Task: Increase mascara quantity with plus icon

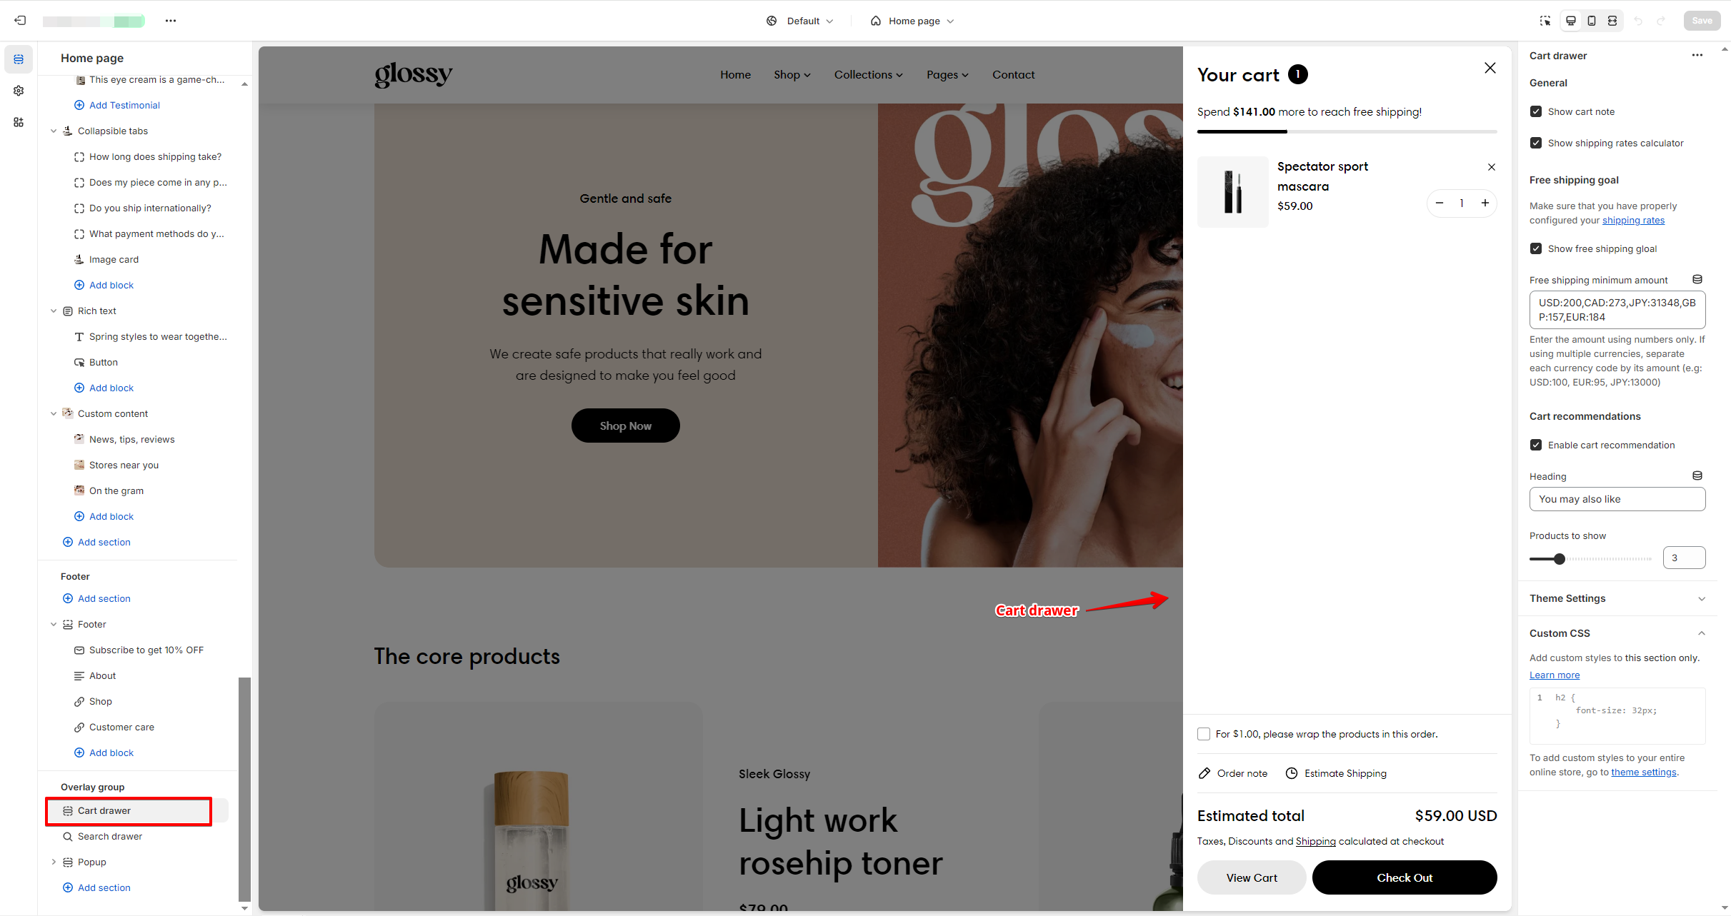Action: pos(1485,203)
